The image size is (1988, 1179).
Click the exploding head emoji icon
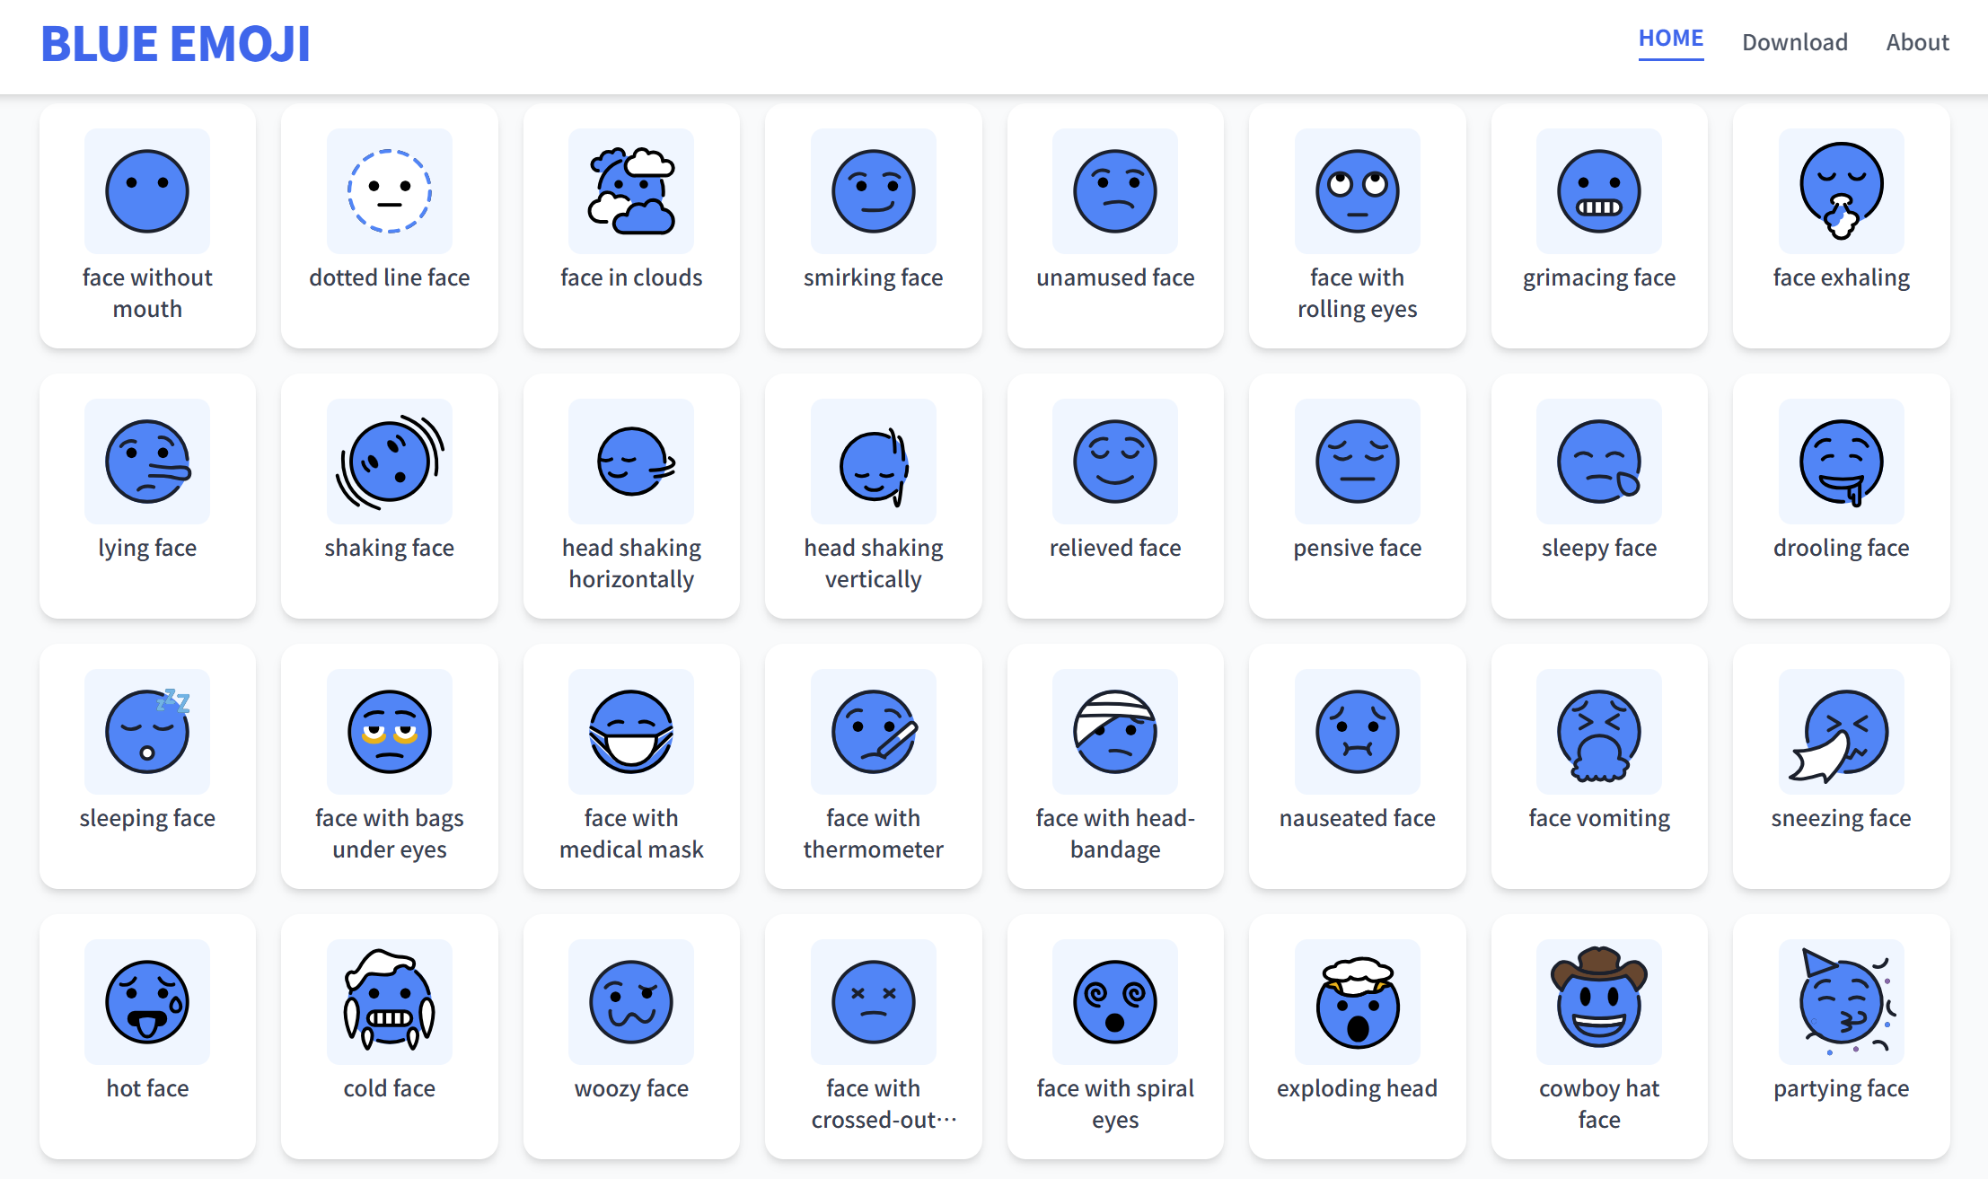point(1357,1001)
